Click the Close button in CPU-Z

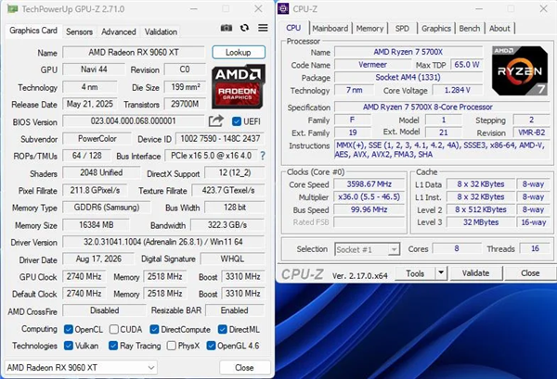coord(530,273)
